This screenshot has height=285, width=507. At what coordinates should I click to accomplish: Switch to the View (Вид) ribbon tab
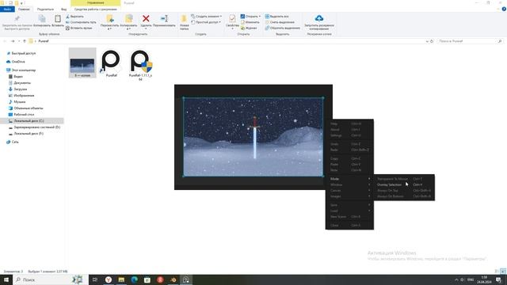(x=63, y=9)
